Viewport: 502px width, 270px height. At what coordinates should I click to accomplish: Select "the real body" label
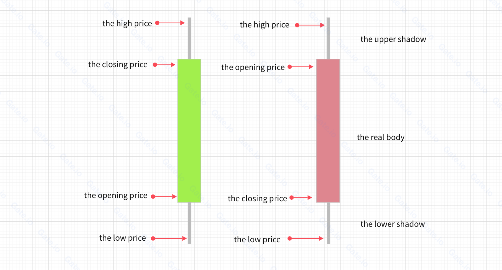381,137
